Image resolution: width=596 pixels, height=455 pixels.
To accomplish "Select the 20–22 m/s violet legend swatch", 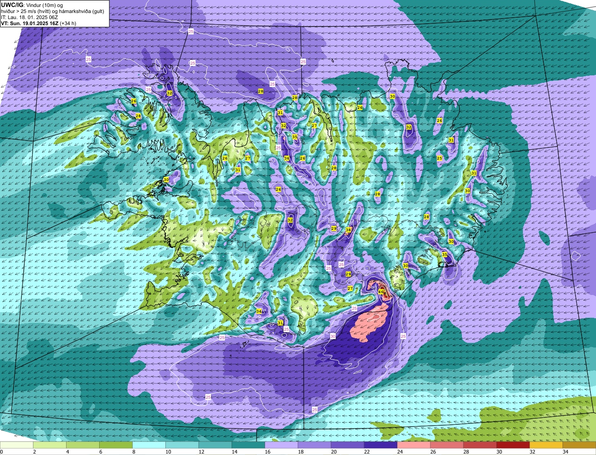I will click(x=347, y=445).
